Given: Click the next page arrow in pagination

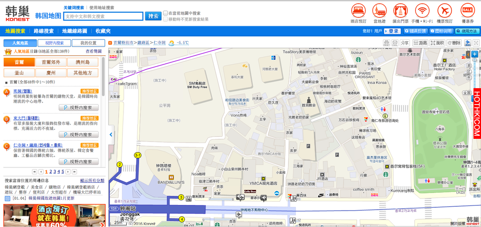Looking at the screenshot, I should tap(68, 172).
